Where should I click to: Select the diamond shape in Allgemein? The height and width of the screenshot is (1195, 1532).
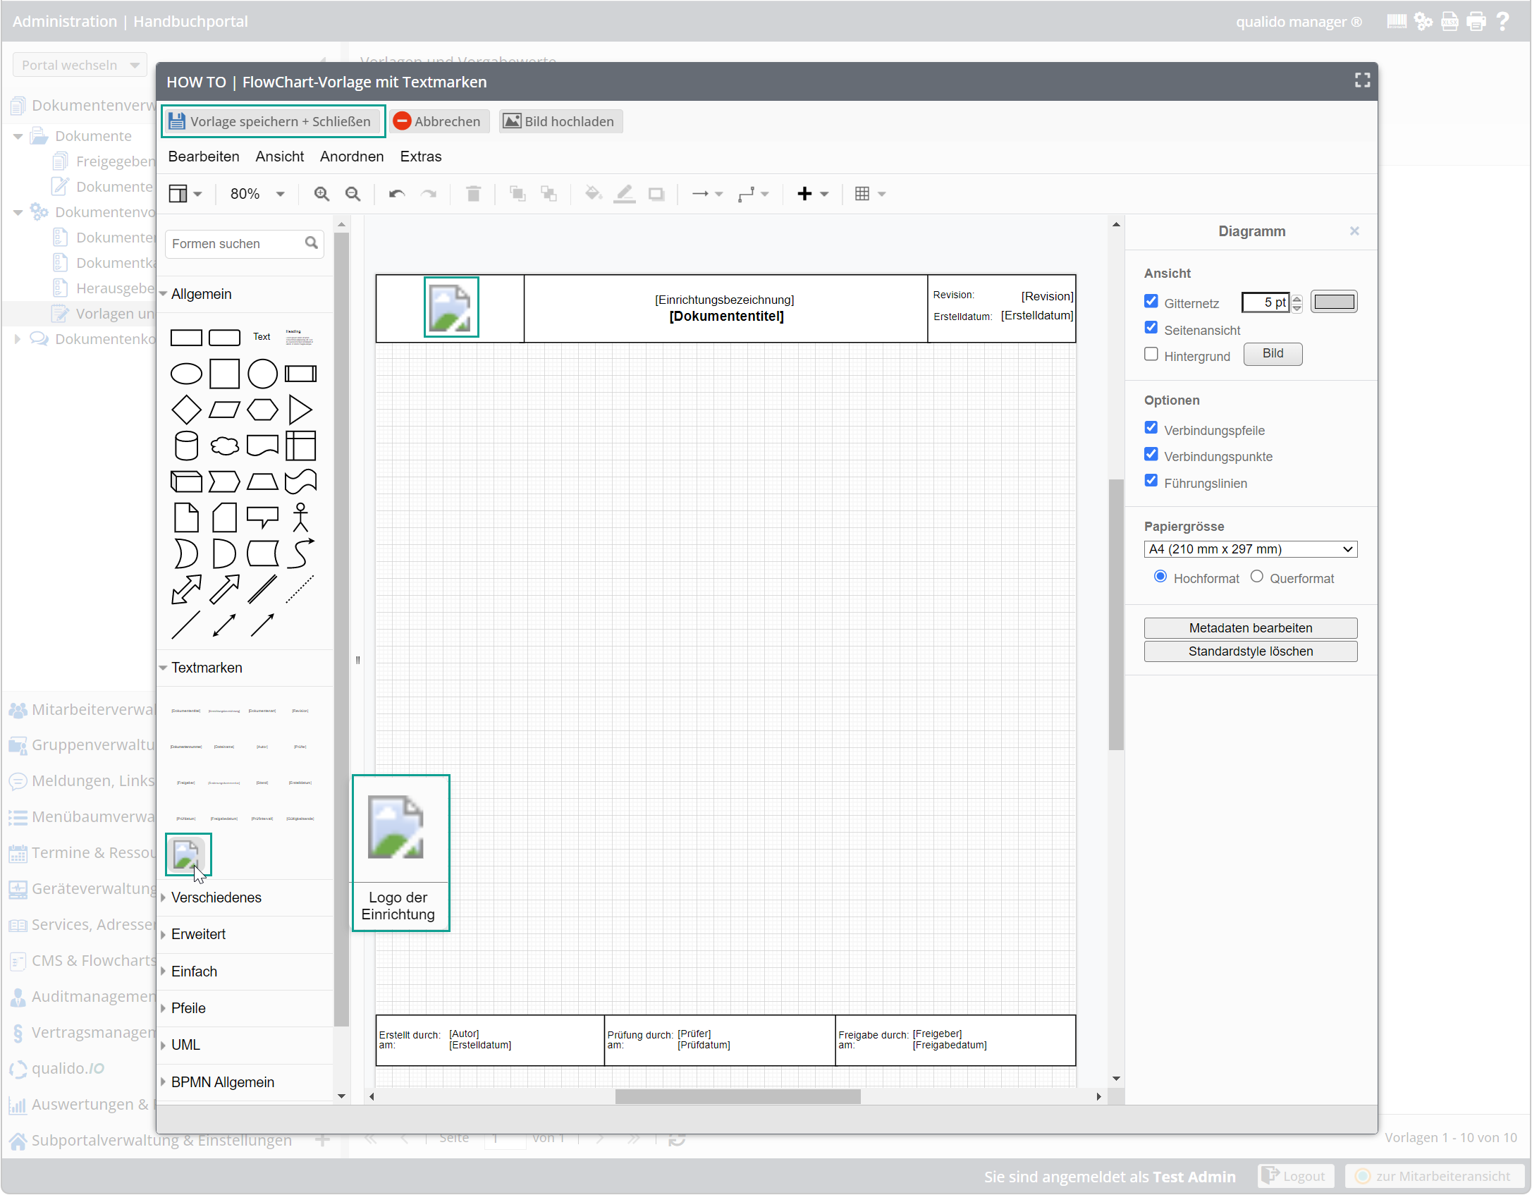[186, 410]
